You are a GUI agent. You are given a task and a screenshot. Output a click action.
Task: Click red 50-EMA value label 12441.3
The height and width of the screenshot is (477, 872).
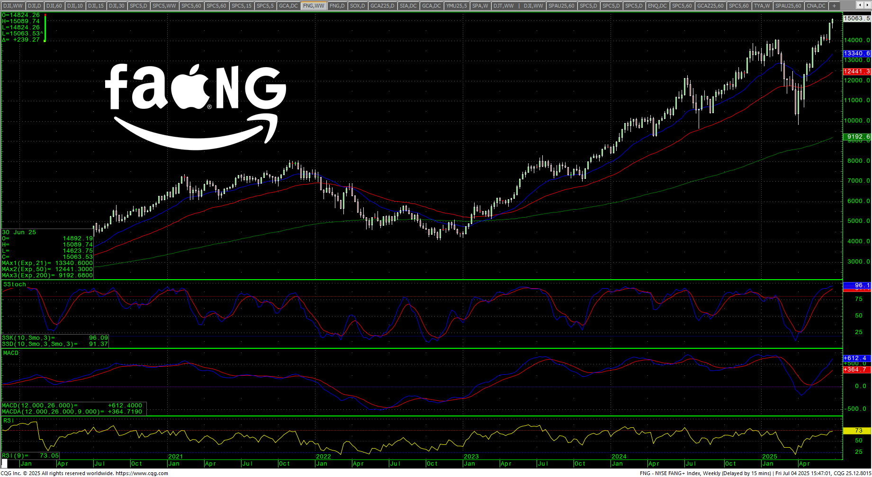[857, 71]
